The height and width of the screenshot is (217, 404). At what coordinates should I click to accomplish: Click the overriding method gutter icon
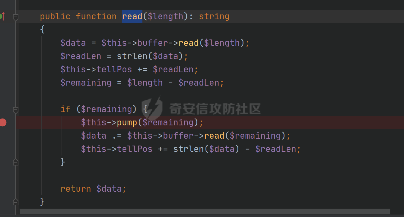pos(2,16)
